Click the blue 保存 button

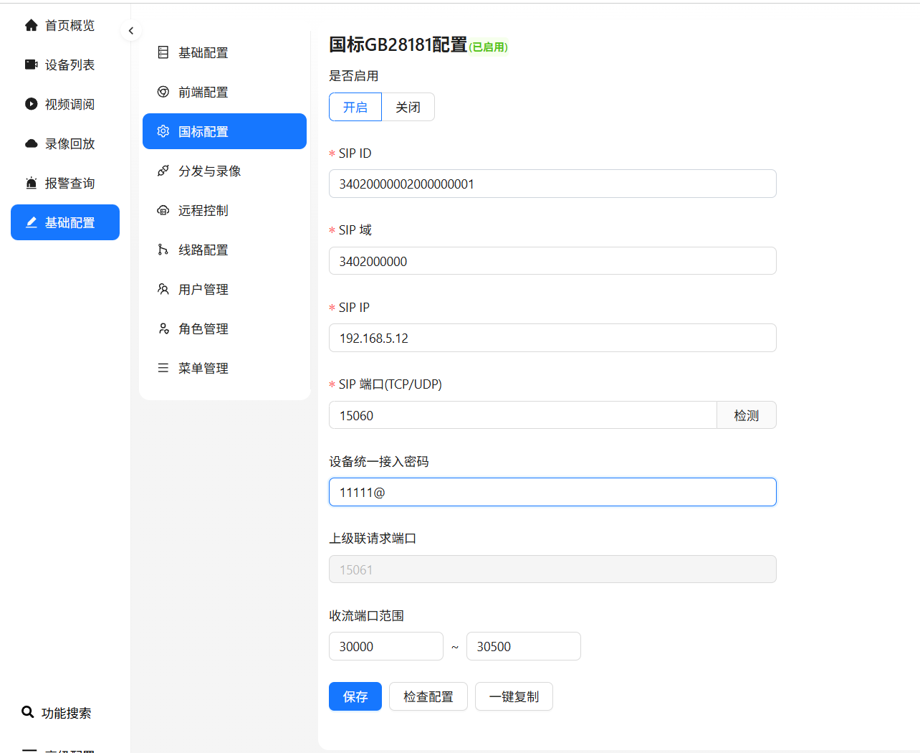tap(355, 696)
